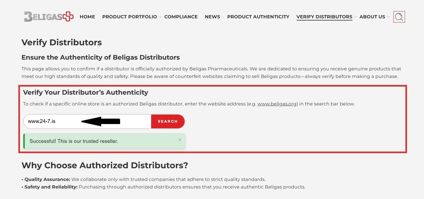Select the NEWS menu item
This screenshot has height=199, width=424.
(212, 17)
